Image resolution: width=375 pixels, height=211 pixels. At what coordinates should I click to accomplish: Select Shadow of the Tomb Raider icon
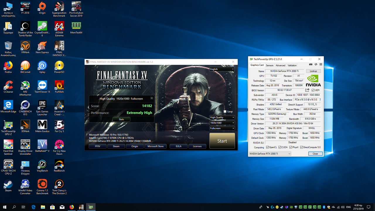coord(25,29)
